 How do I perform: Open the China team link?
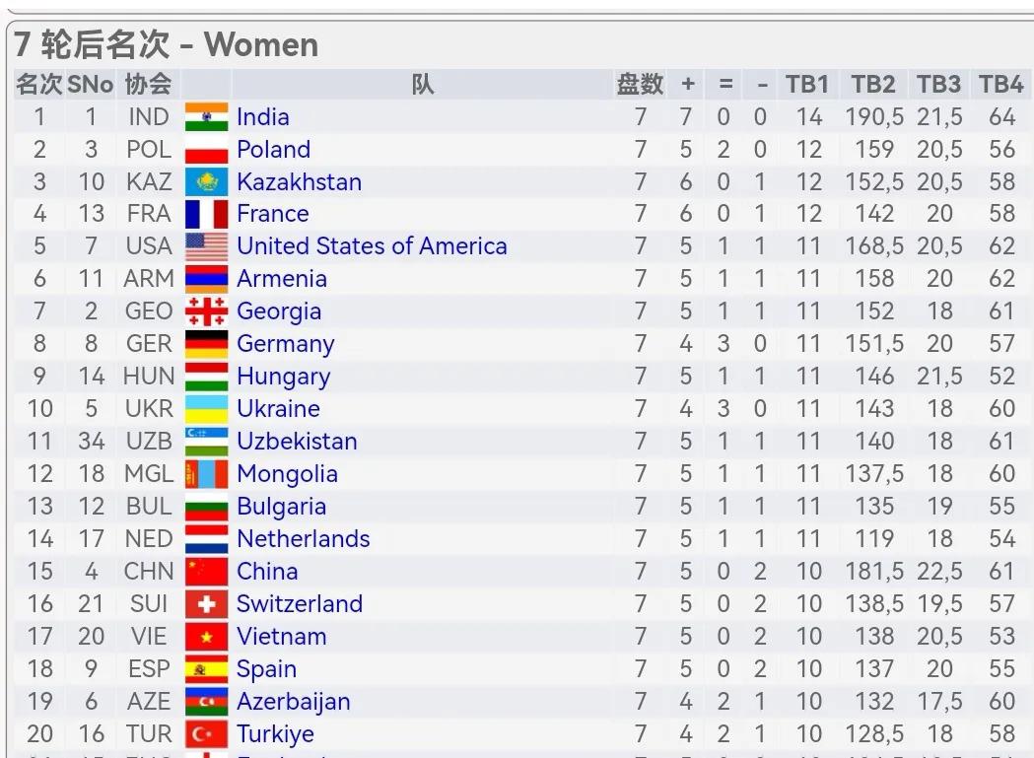point(267,571)
